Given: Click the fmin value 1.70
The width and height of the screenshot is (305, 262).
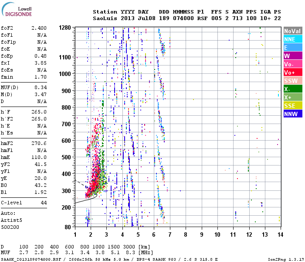Looking at the screenshot, I should (x=41, y=77).
